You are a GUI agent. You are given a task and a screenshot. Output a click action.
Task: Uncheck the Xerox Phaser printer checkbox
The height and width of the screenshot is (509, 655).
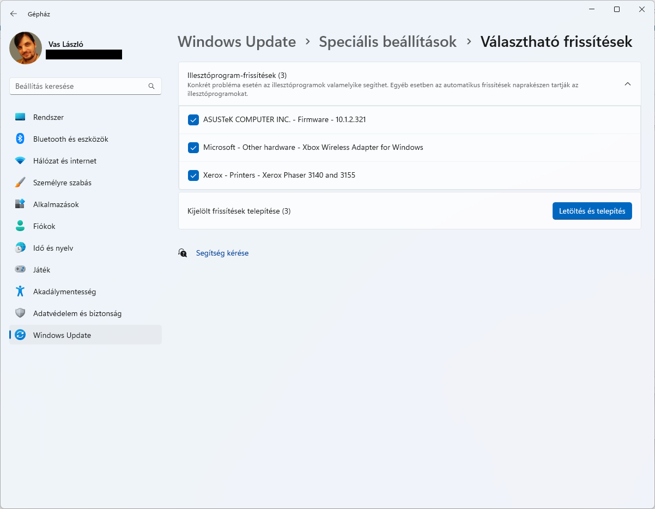pyautogui.click(x=193, y=175)
